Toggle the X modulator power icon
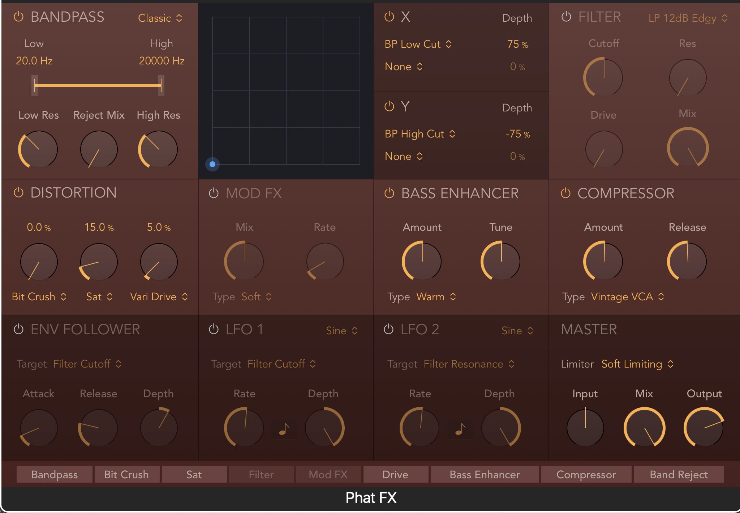Viewport: 740px width, 513px height. (x=390, y=17)
